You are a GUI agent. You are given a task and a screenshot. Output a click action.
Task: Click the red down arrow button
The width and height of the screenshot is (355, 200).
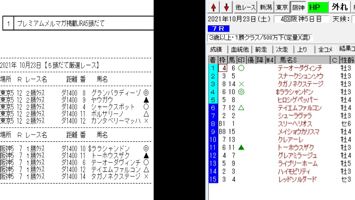226,7
